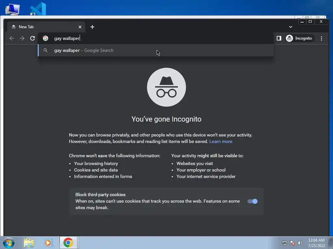Click the Google logo in address bar
This screenshot has height=249, width=333.
pos(46,38)
